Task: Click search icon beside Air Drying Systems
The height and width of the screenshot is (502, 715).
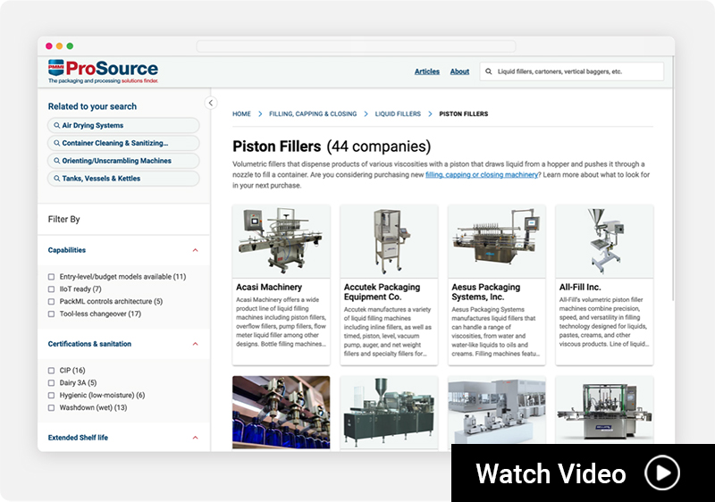Action: [x=57, y=125]
